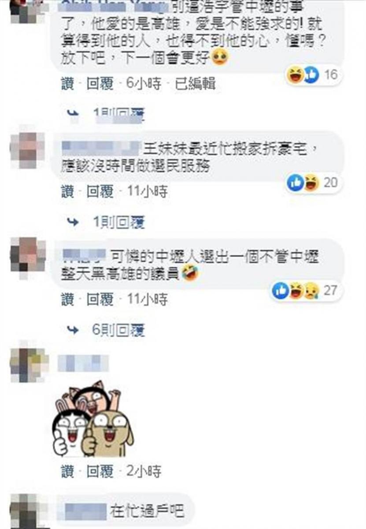The height and width of the screenshot is (529, 366).
Task: View the 已編輯 edit history
Action: pyautogui.click(x=195, y=84)
